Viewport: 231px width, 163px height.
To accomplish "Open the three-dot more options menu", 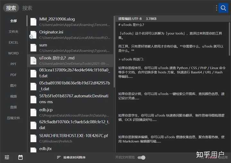I will tap(217, 8).
